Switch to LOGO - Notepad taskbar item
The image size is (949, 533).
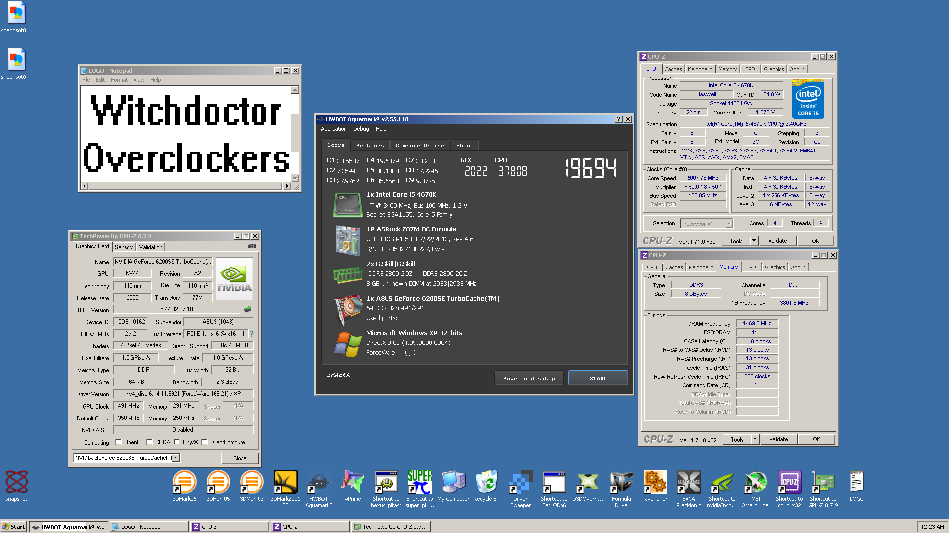[148, 527]
